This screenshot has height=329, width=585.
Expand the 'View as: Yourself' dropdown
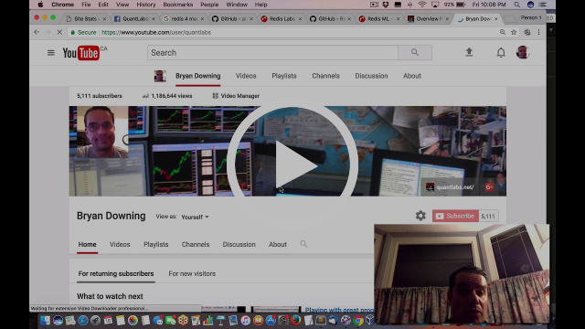(x=195, y=217)
